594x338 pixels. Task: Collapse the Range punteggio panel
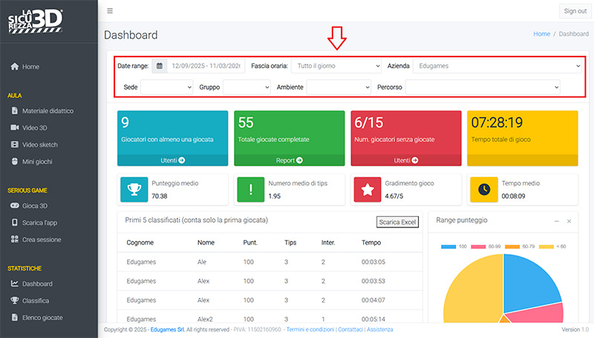[556, 221]
